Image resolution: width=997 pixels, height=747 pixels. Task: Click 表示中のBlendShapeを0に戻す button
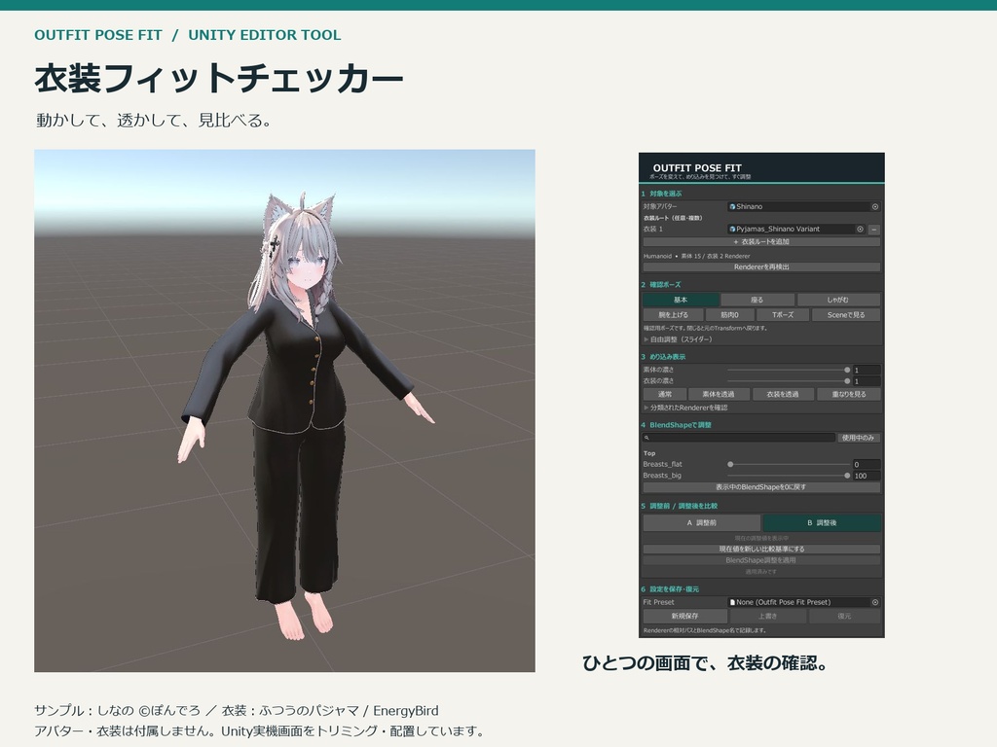tap(761, 487)
